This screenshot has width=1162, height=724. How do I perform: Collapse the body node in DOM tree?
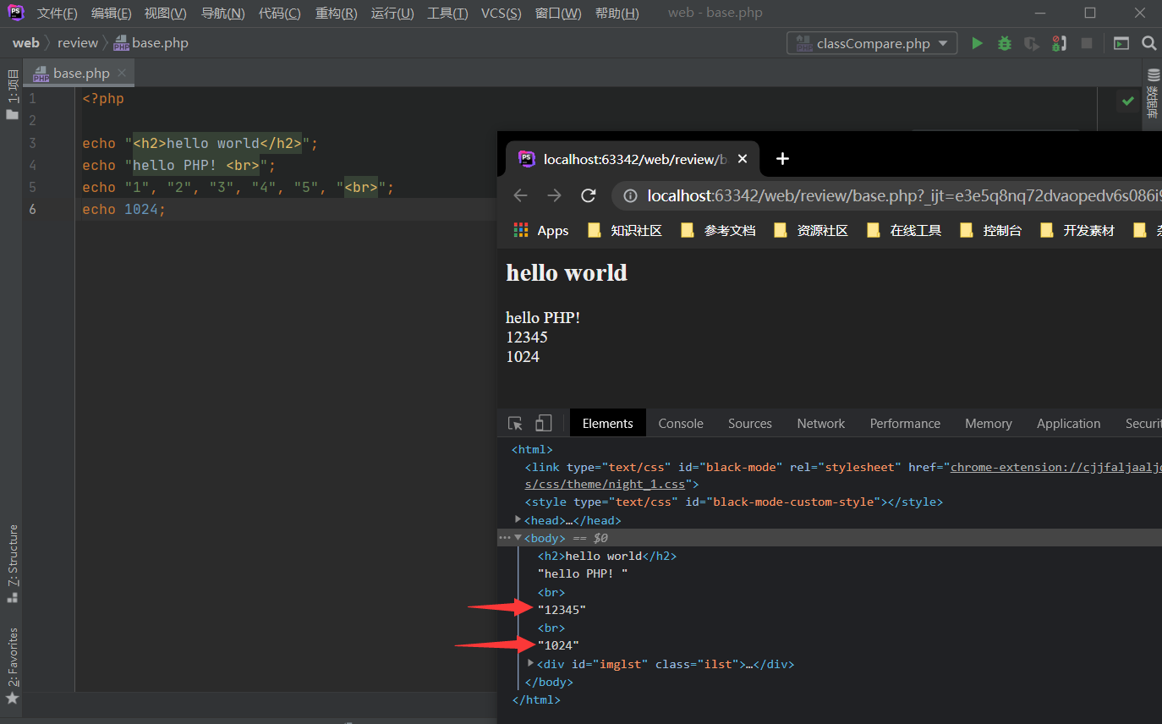click(518, 537)
